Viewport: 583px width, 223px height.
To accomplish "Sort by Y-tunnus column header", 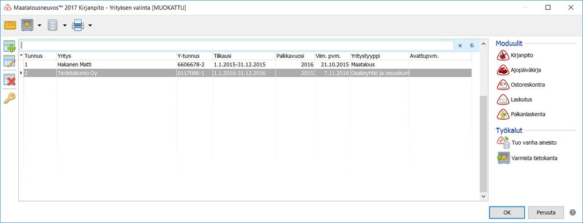I will (195, 56).
